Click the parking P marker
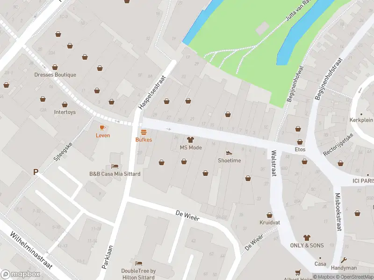This screenshot has width=374, height=280. [x=36, y=172]
